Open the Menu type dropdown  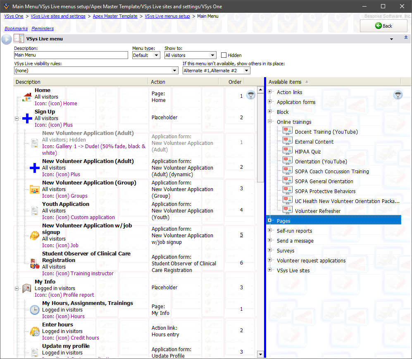click(156, 55)
